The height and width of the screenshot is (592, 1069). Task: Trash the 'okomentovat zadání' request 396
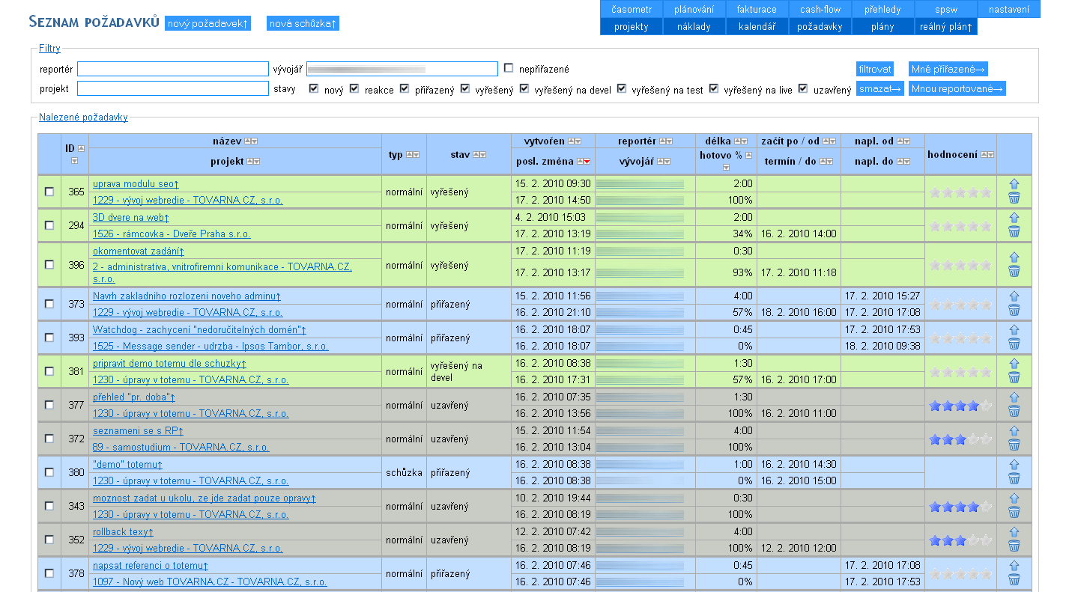pyautogui.click(x=1014, y=272)
